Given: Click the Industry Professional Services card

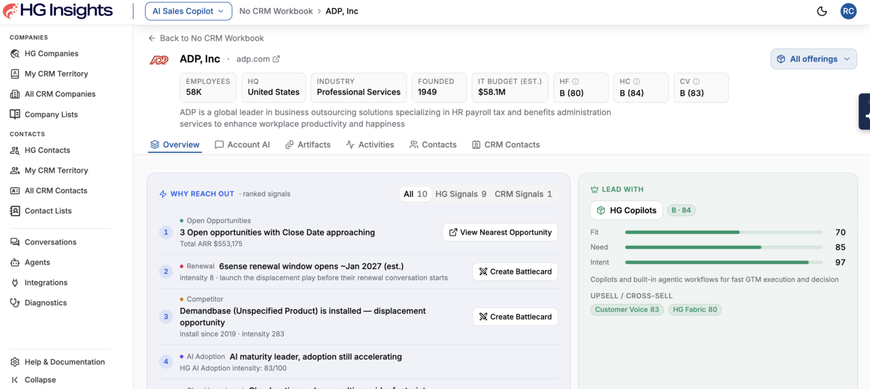Looking at the screenshot, I should tap(359, 87).
